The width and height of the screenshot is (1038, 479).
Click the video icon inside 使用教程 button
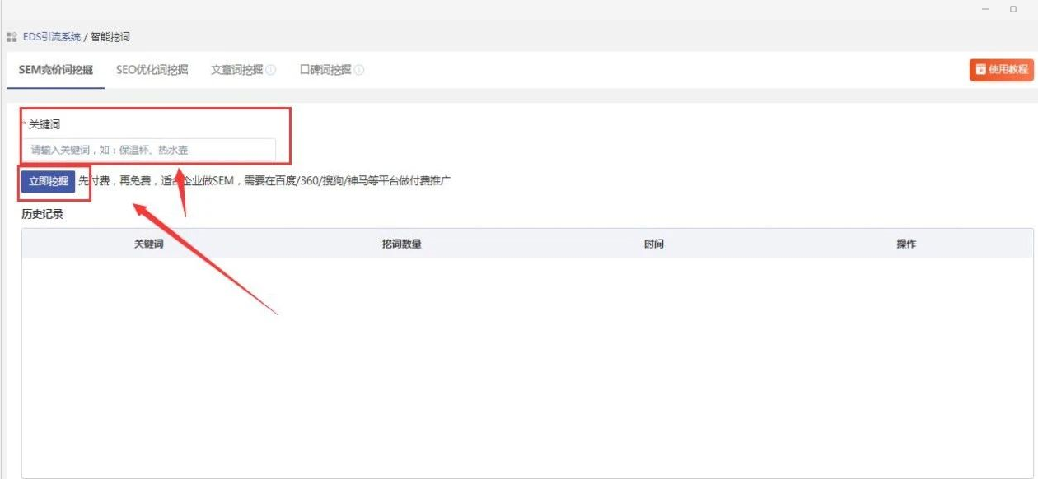[x=980, y=69]
